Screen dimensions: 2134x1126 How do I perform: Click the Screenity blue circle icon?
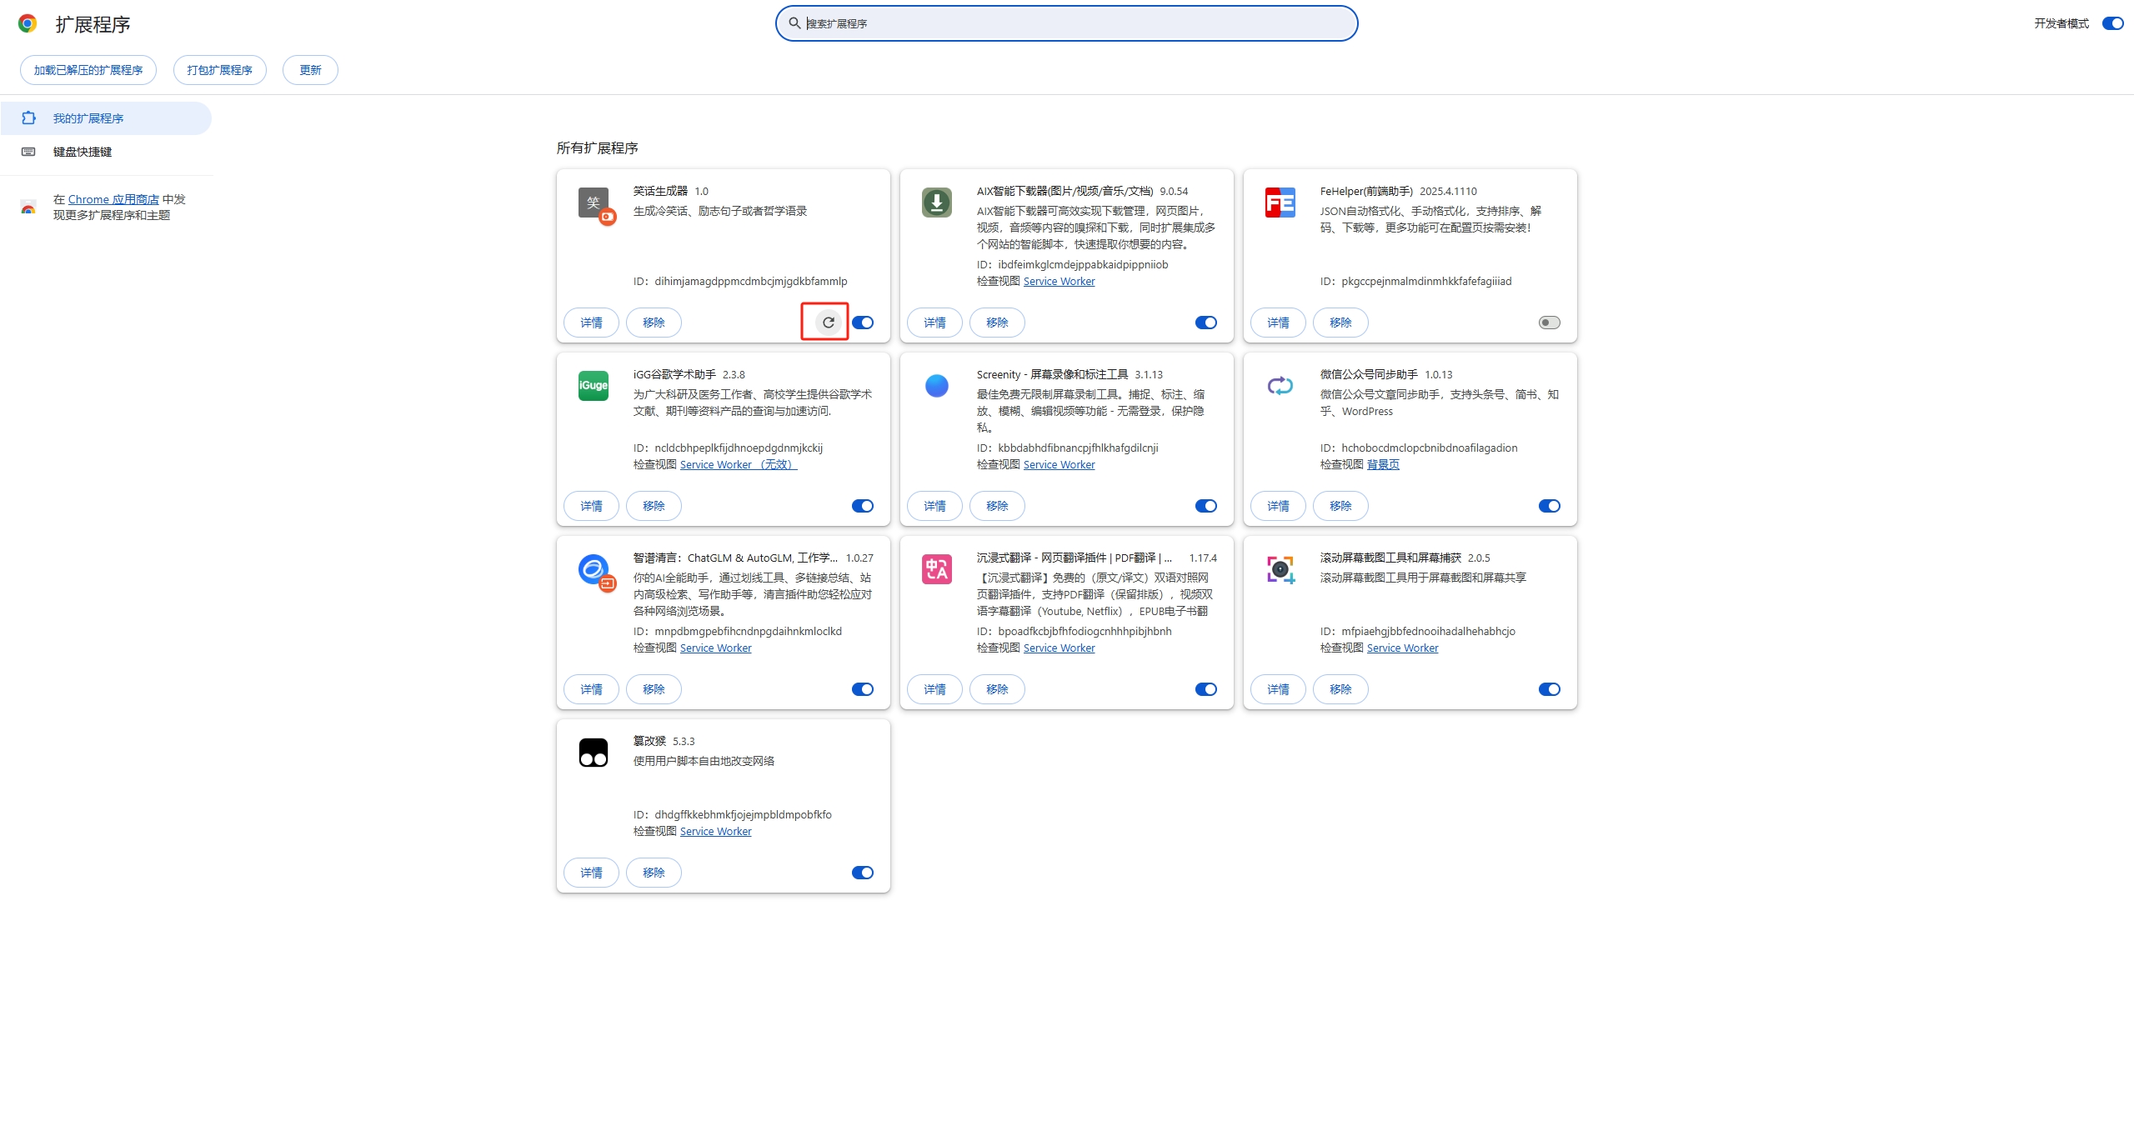click(936, 386)
